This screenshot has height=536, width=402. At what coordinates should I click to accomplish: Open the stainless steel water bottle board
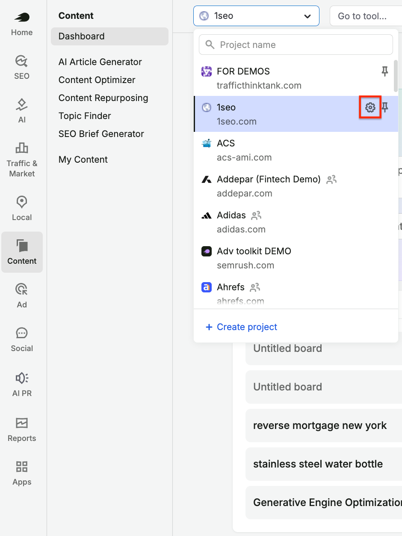[324, 464]
